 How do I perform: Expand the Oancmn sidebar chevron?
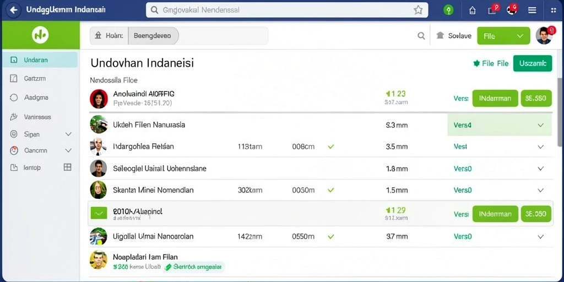click(x=68, y=150)
